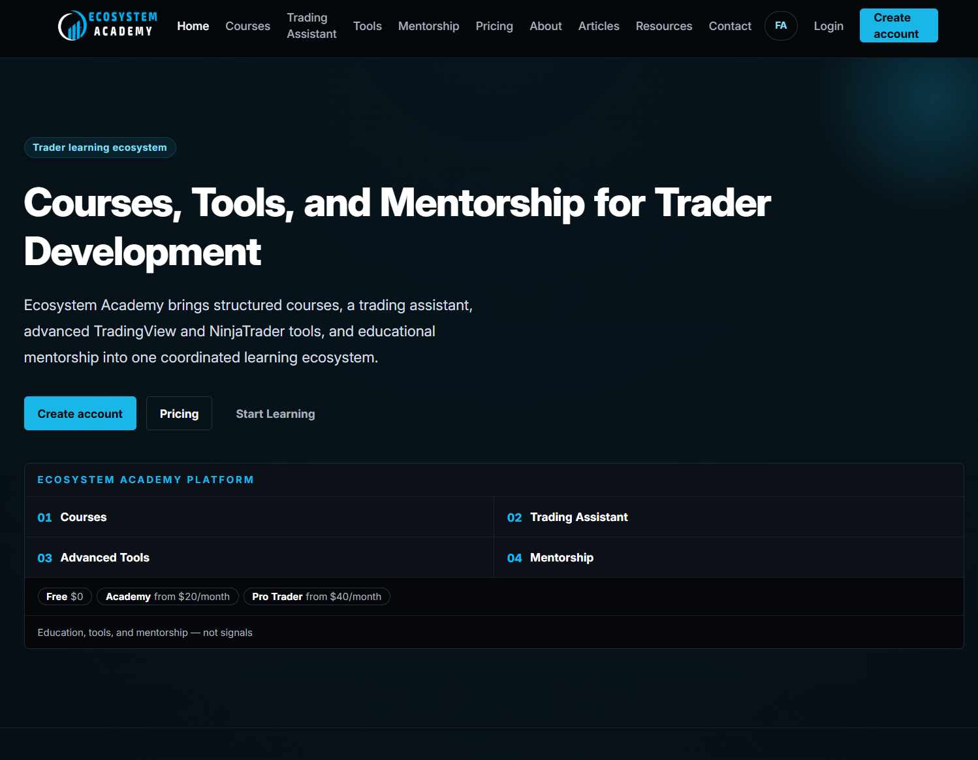Go to Resources nav item

pos(664,26)
